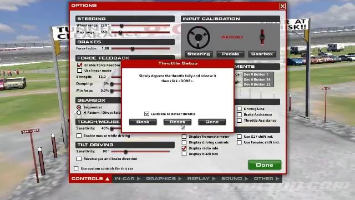
Task: Switch to the GRAPHICS tab
Action: pos(164,179)
